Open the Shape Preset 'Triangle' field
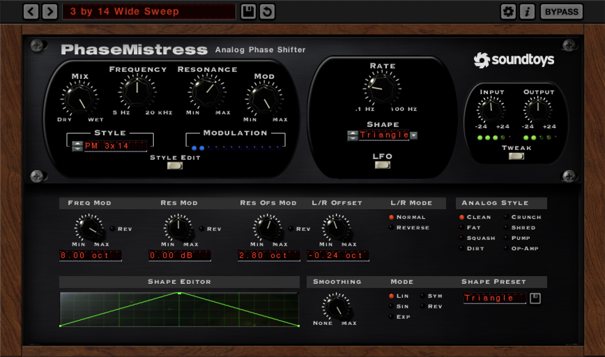Image resolution: width=605 pixels, height=357 pixels. 495,298
